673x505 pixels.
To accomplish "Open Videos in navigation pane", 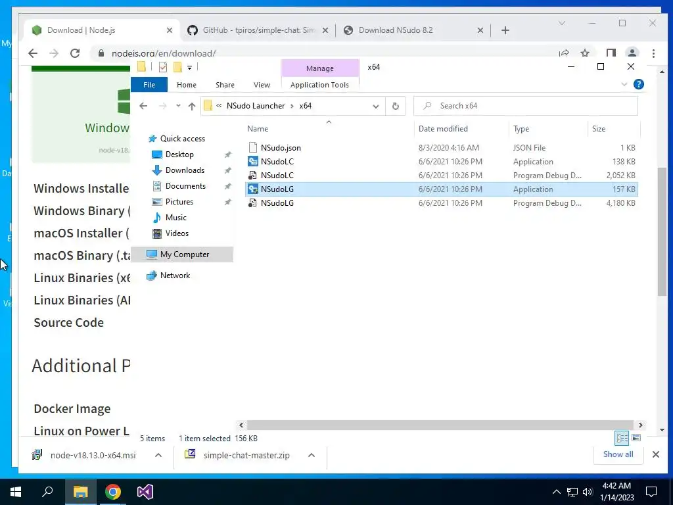I will coord(177,233).
